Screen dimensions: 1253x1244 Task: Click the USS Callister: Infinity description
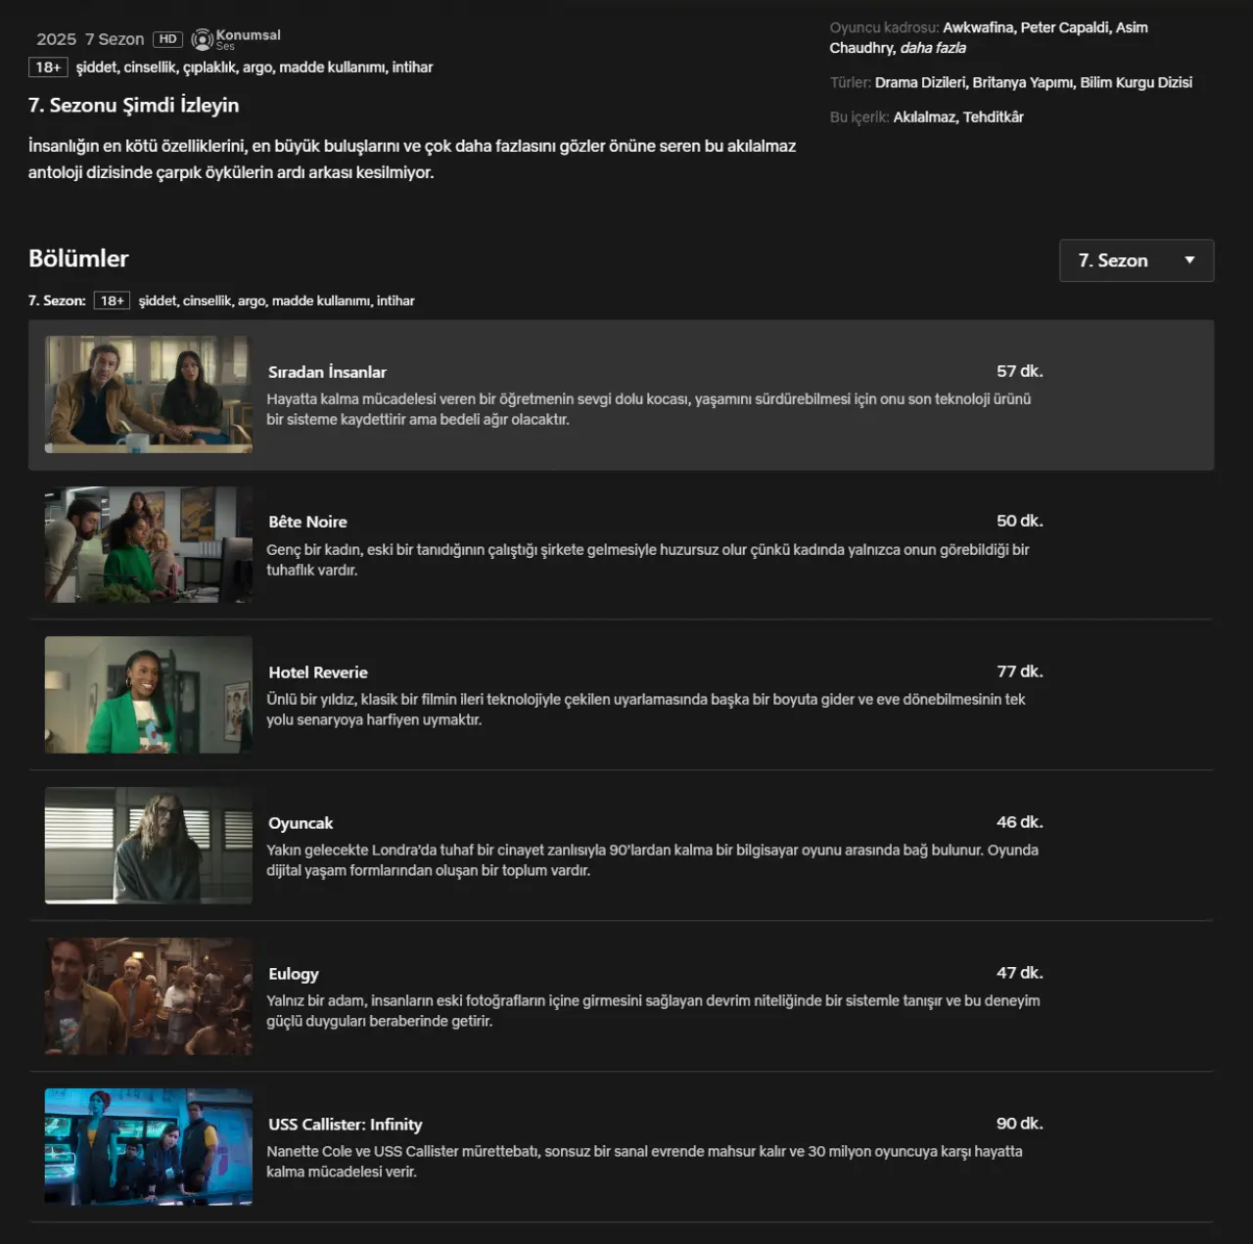coord(644,1162)
